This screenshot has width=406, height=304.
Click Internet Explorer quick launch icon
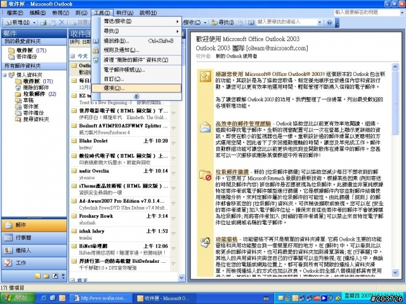pyautogui.click(x=44, y=298)
